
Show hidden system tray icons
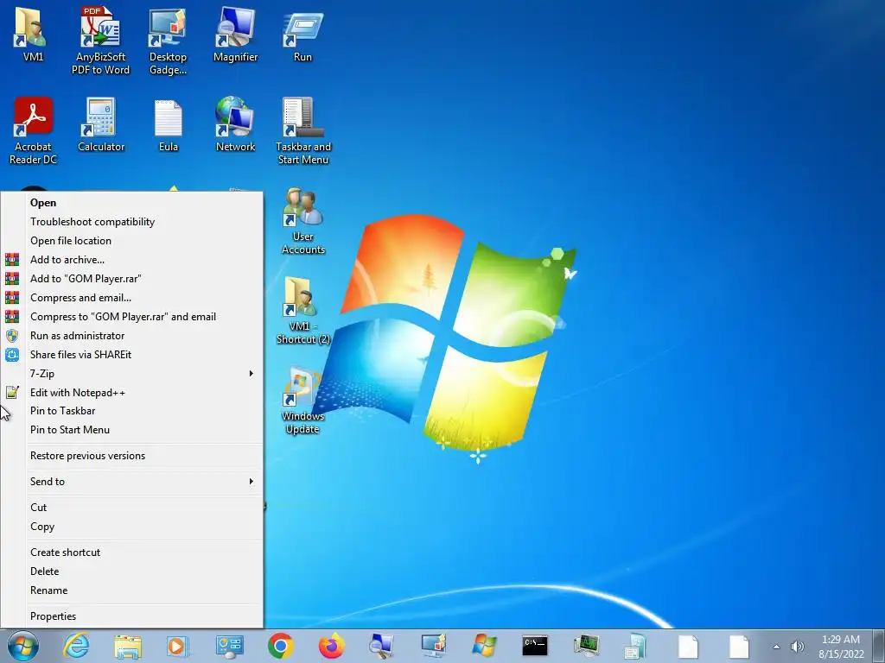pyautogui.click(x=776, y=647)
